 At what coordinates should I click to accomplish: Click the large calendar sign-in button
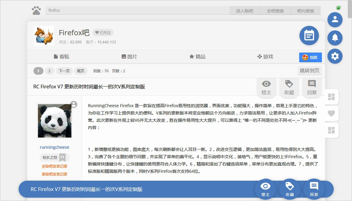(x=309, y=36)
